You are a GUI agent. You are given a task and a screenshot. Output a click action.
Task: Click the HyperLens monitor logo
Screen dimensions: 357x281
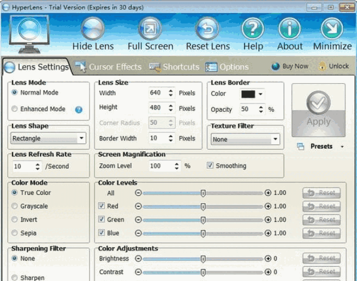point(29,34)
